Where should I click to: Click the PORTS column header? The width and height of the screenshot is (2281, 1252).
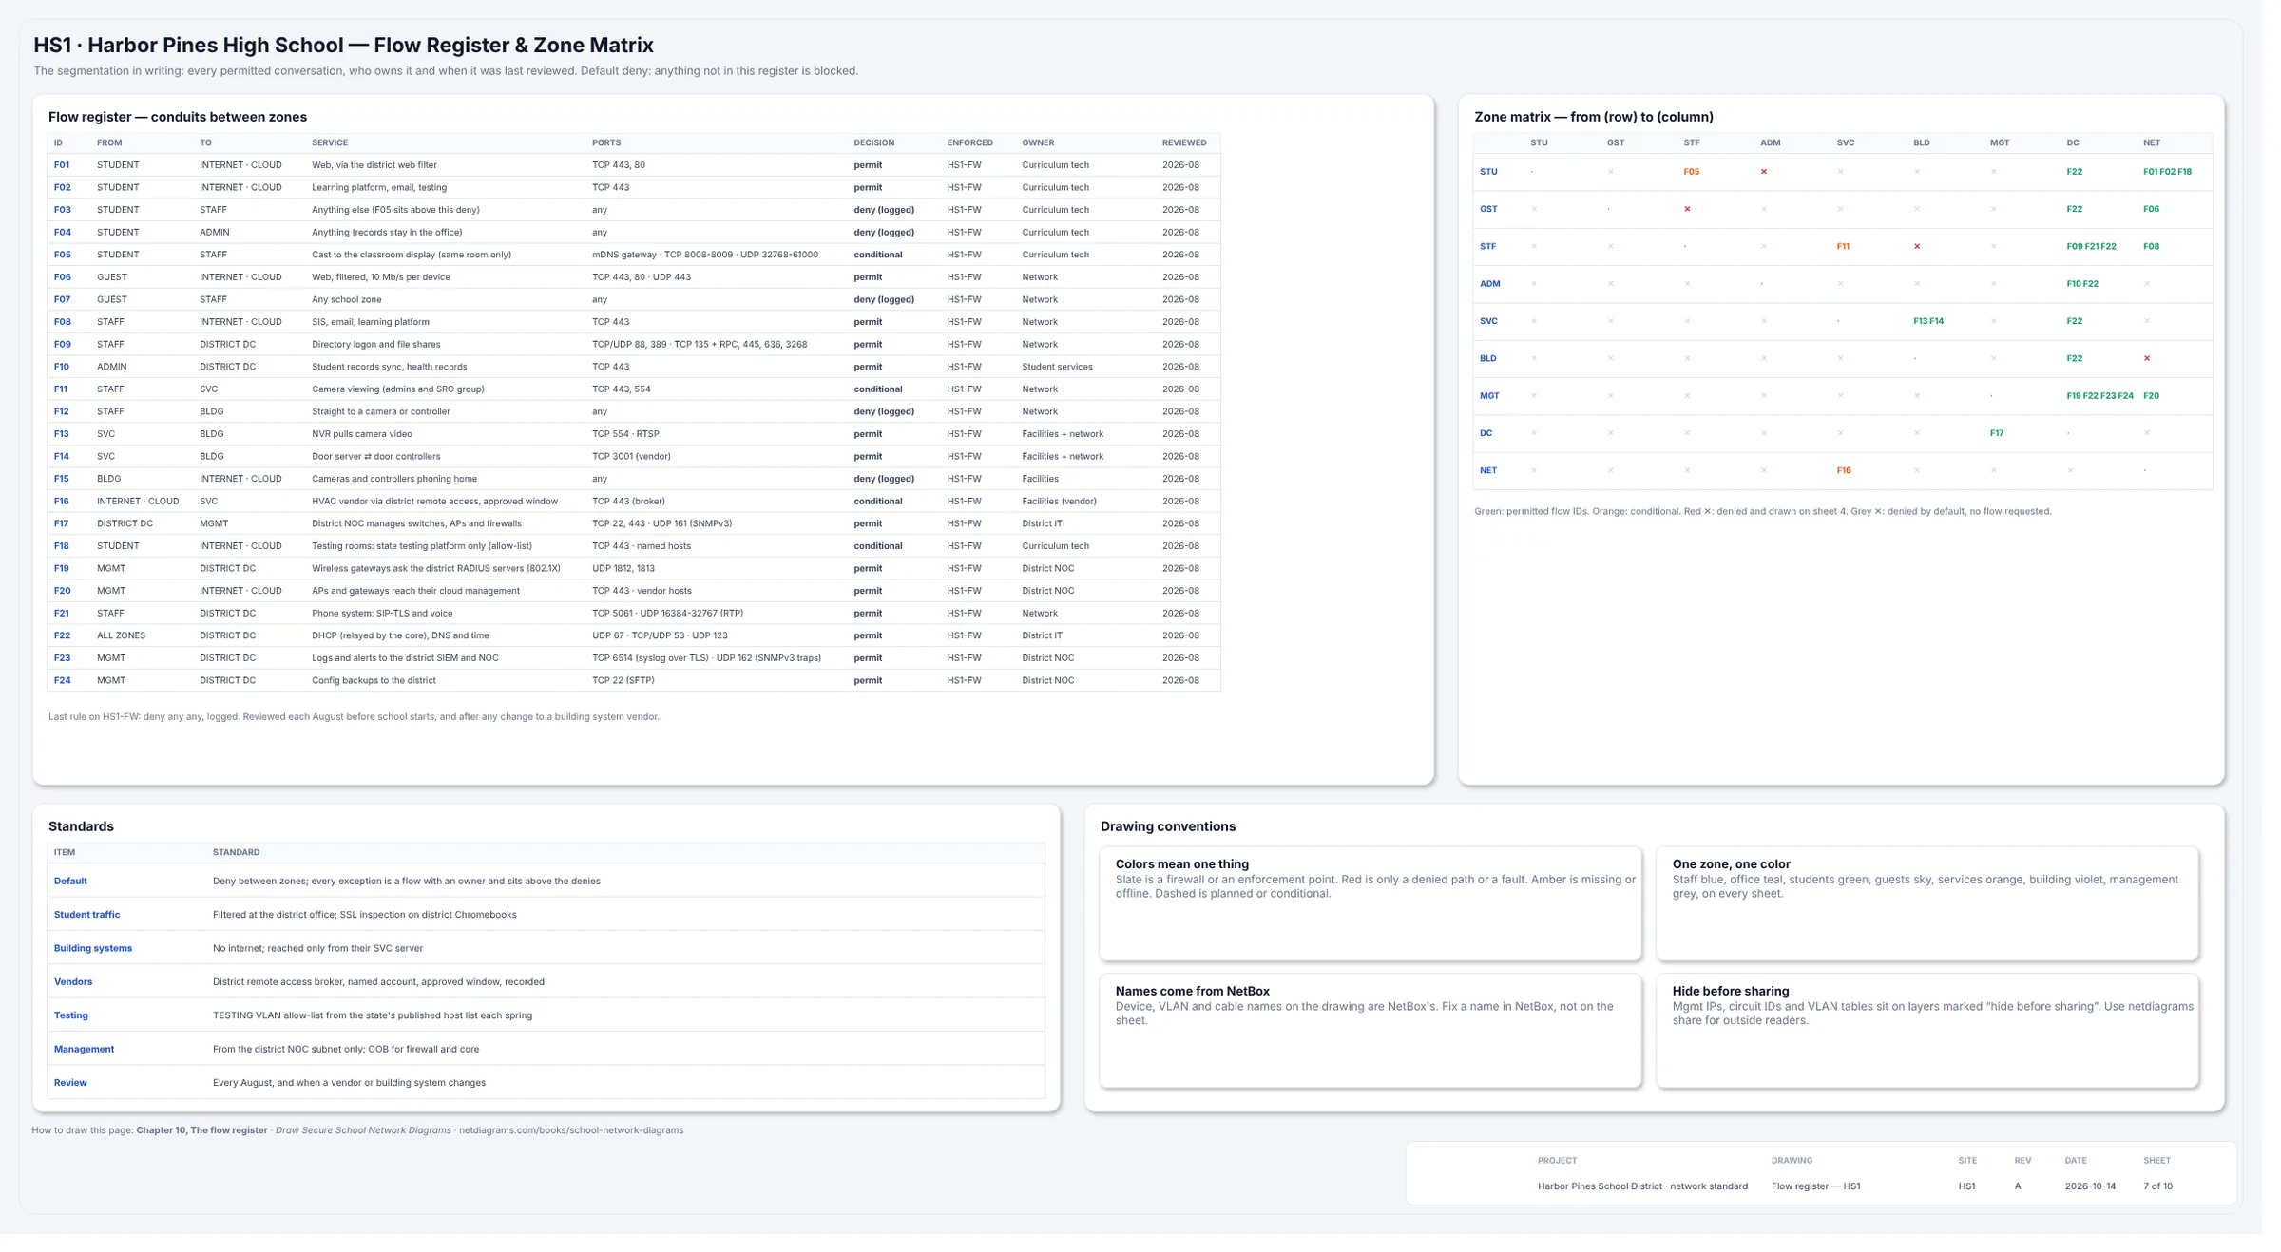click(606, 143)
